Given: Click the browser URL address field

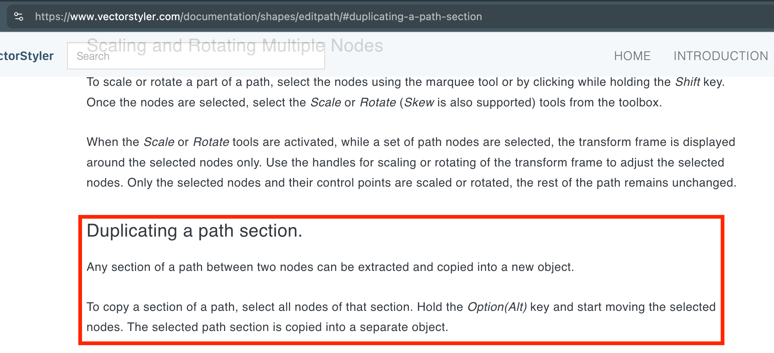Looking at the screenshot, I should pos(559,16).
